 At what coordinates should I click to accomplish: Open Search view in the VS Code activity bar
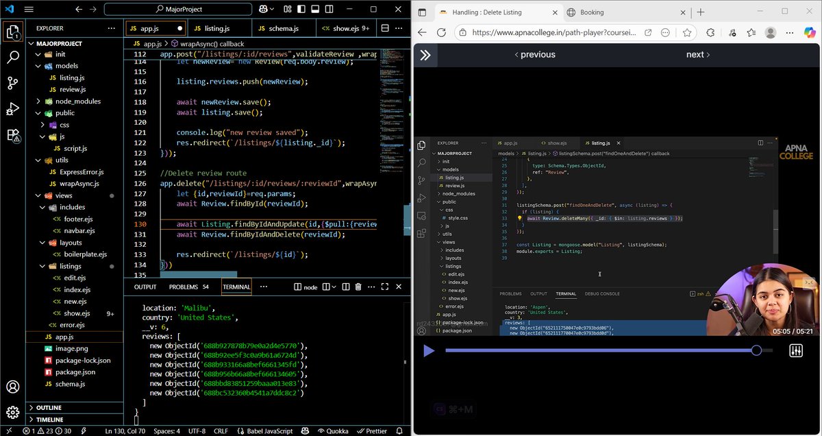click(x=12, y=58)
